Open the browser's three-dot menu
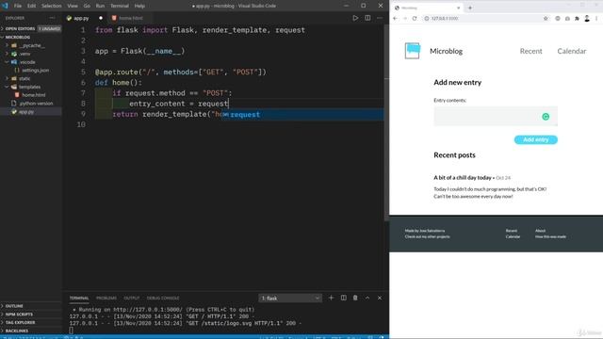The height and width of the screenshot is (339, 603). coord(596,19)
